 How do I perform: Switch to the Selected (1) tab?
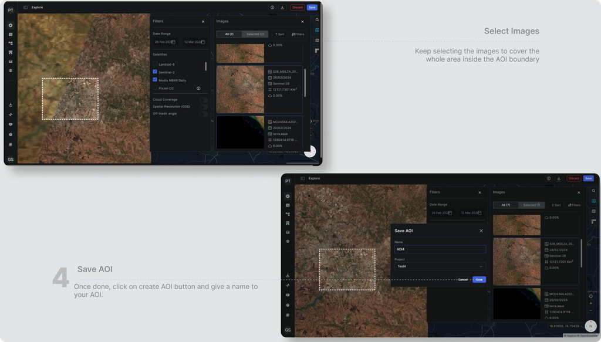pyautogui.click(x=532, y=205)
